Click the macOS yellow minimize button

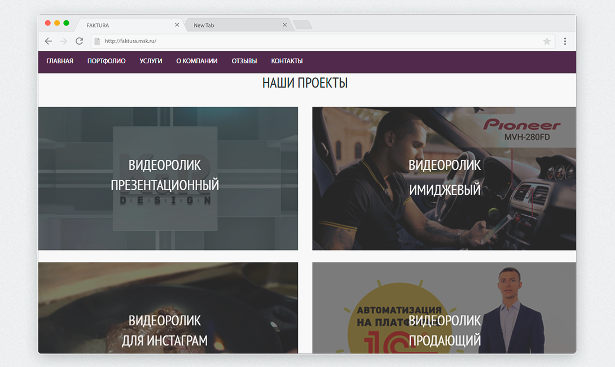point(57,23)
